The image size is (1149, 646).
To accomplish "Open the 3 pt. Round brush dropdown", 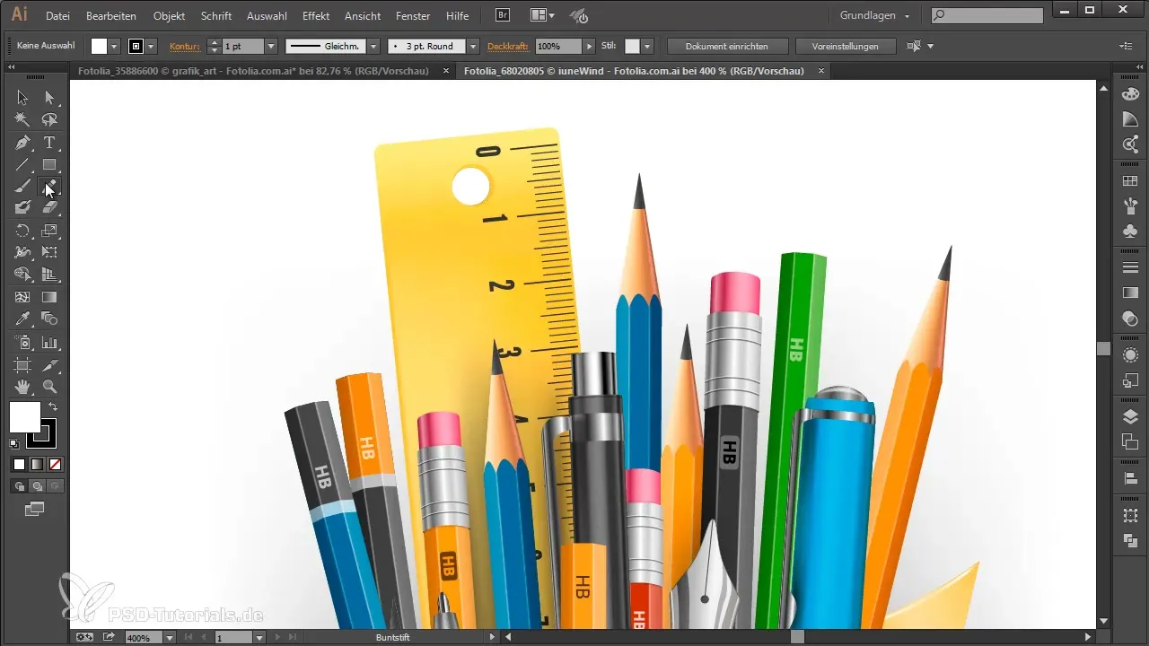I will 473,46.
